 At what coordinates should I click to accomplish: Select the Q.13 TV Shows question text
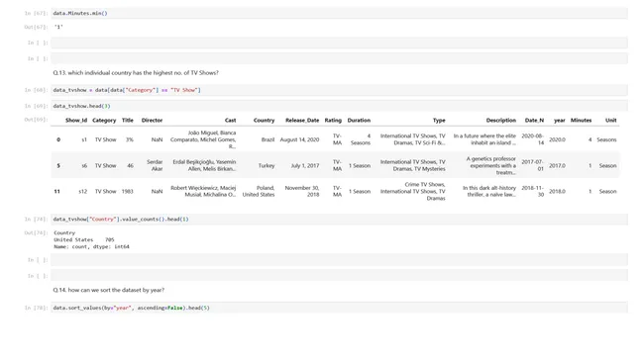tap(136, 72)
